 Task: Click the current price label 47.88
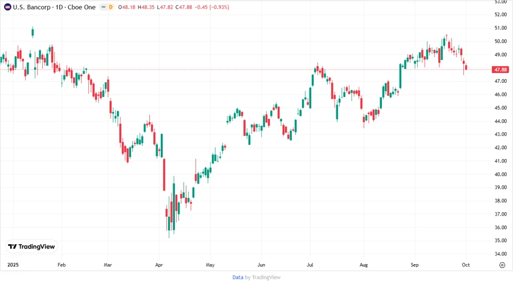(501, 70)
